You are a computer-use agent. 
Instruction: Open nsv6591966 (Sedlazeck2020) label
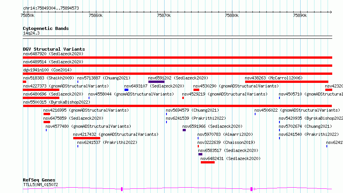point(212,126)
